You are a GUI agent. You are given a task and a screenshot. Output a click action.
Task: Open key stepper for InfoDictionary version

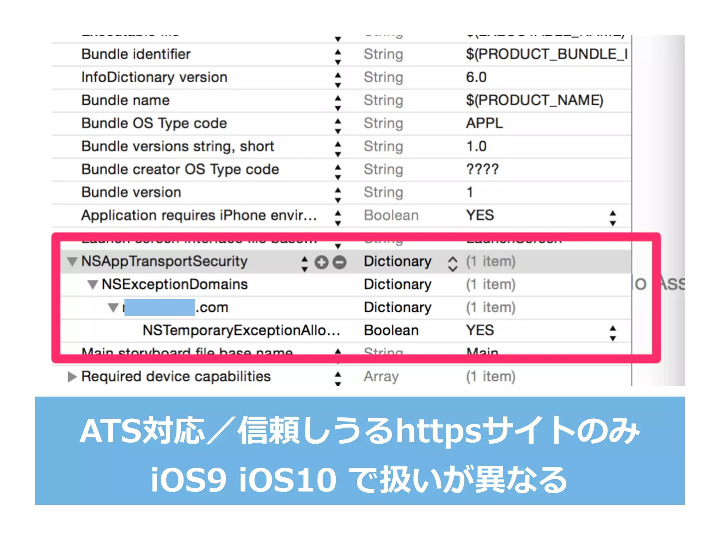tap(338, 80)
